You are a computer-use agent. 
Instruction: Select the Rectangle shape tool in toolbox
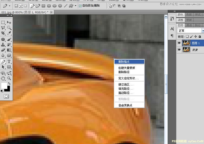9,67
